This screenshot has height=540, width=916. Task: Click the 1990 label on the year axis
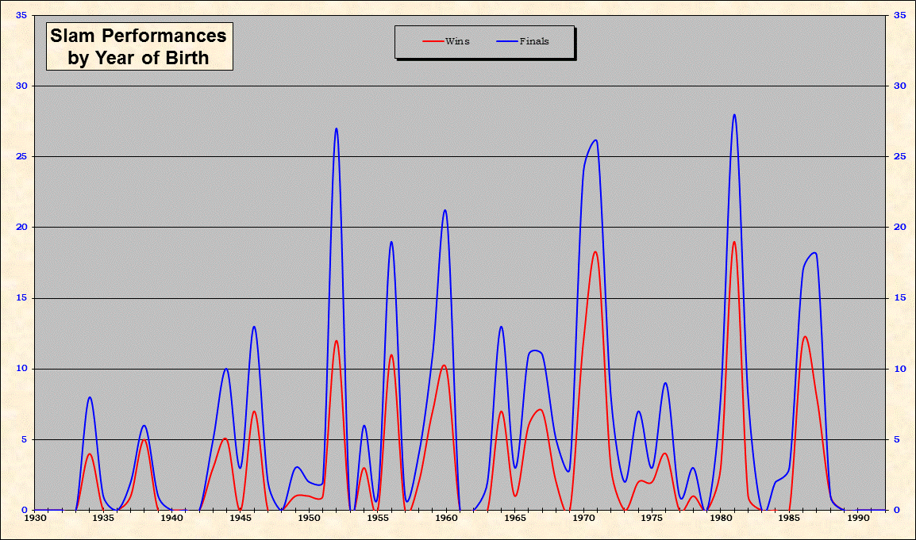[x=858, y=519]
